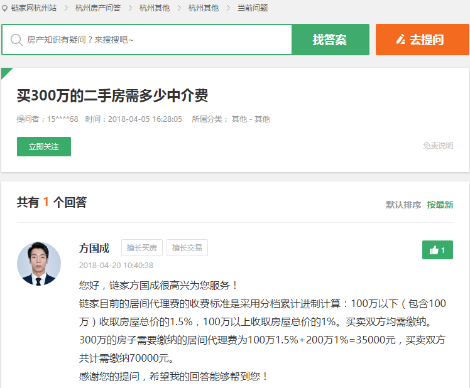The image size is (470, 388).
Task: Open 方国成 agent avatar photo
Action: coord(39,263)
